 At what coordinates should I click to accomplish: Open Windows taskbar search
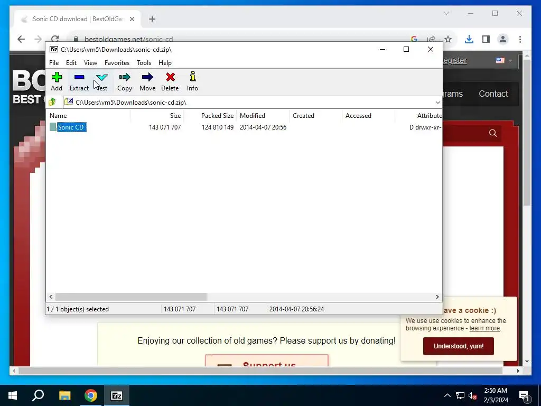pyautogui.click(x=38, y=395)
